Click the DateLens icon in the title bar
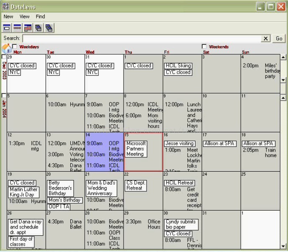The width and height of the screenshot is (288, 252). (5, 7)
